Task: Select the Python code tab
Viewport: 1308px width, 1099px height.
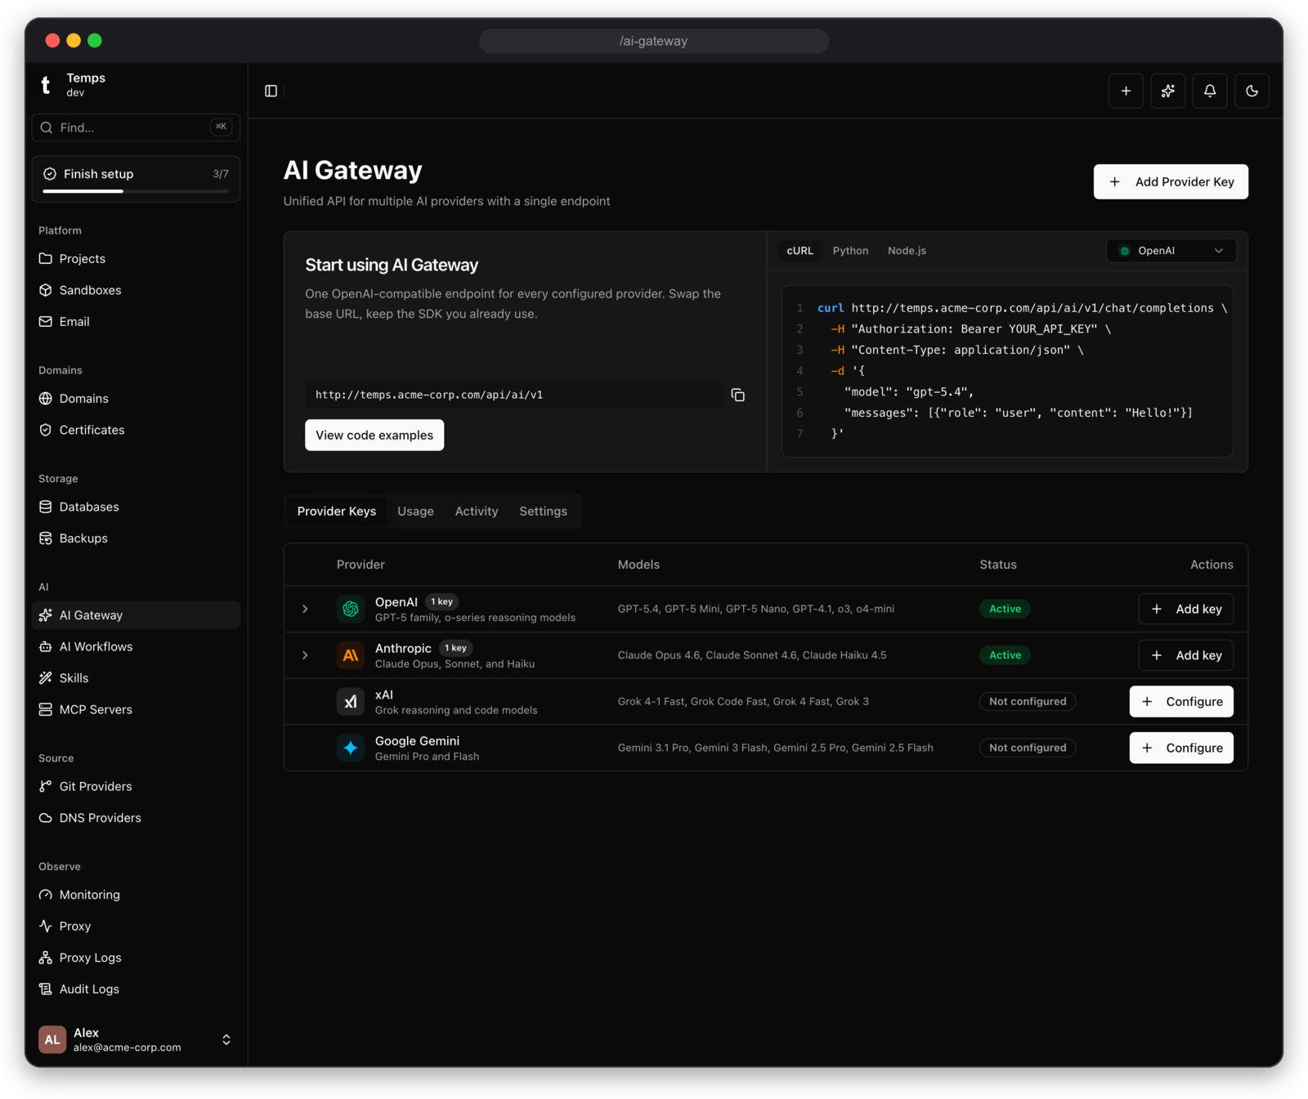Action: 850,251
